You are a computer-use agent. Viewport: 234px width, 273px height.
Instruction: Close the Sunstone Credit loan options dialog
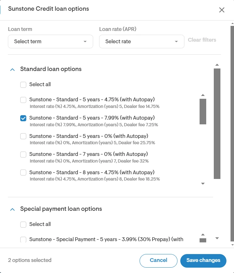pos(222,10)
